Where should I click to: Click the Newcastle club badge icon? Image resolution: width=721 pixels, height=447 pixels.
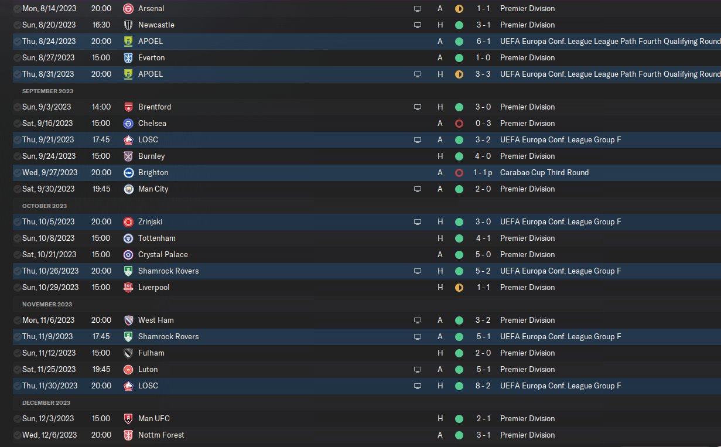click(128, 25)
